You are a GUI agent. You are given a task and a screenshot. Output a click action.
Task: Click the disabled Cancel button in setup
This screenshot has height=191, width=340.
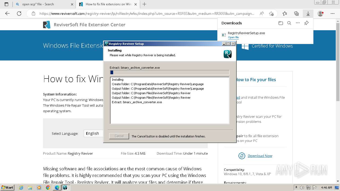[x=119, y=136]
